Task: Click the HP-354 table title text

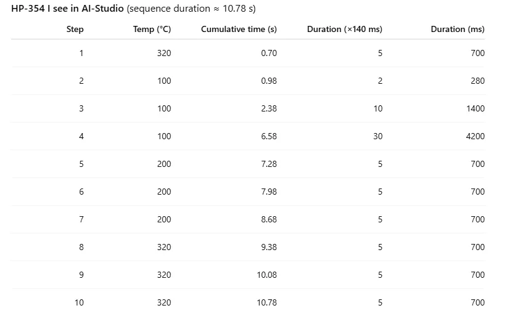Action: pyautogui.click(x=67, y=9)
